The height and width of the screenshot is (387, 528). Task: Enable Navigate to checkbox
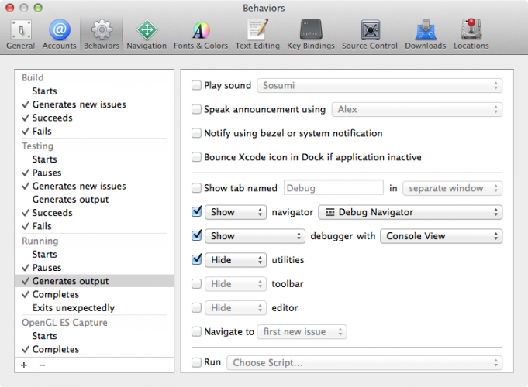tap(196, 331)
